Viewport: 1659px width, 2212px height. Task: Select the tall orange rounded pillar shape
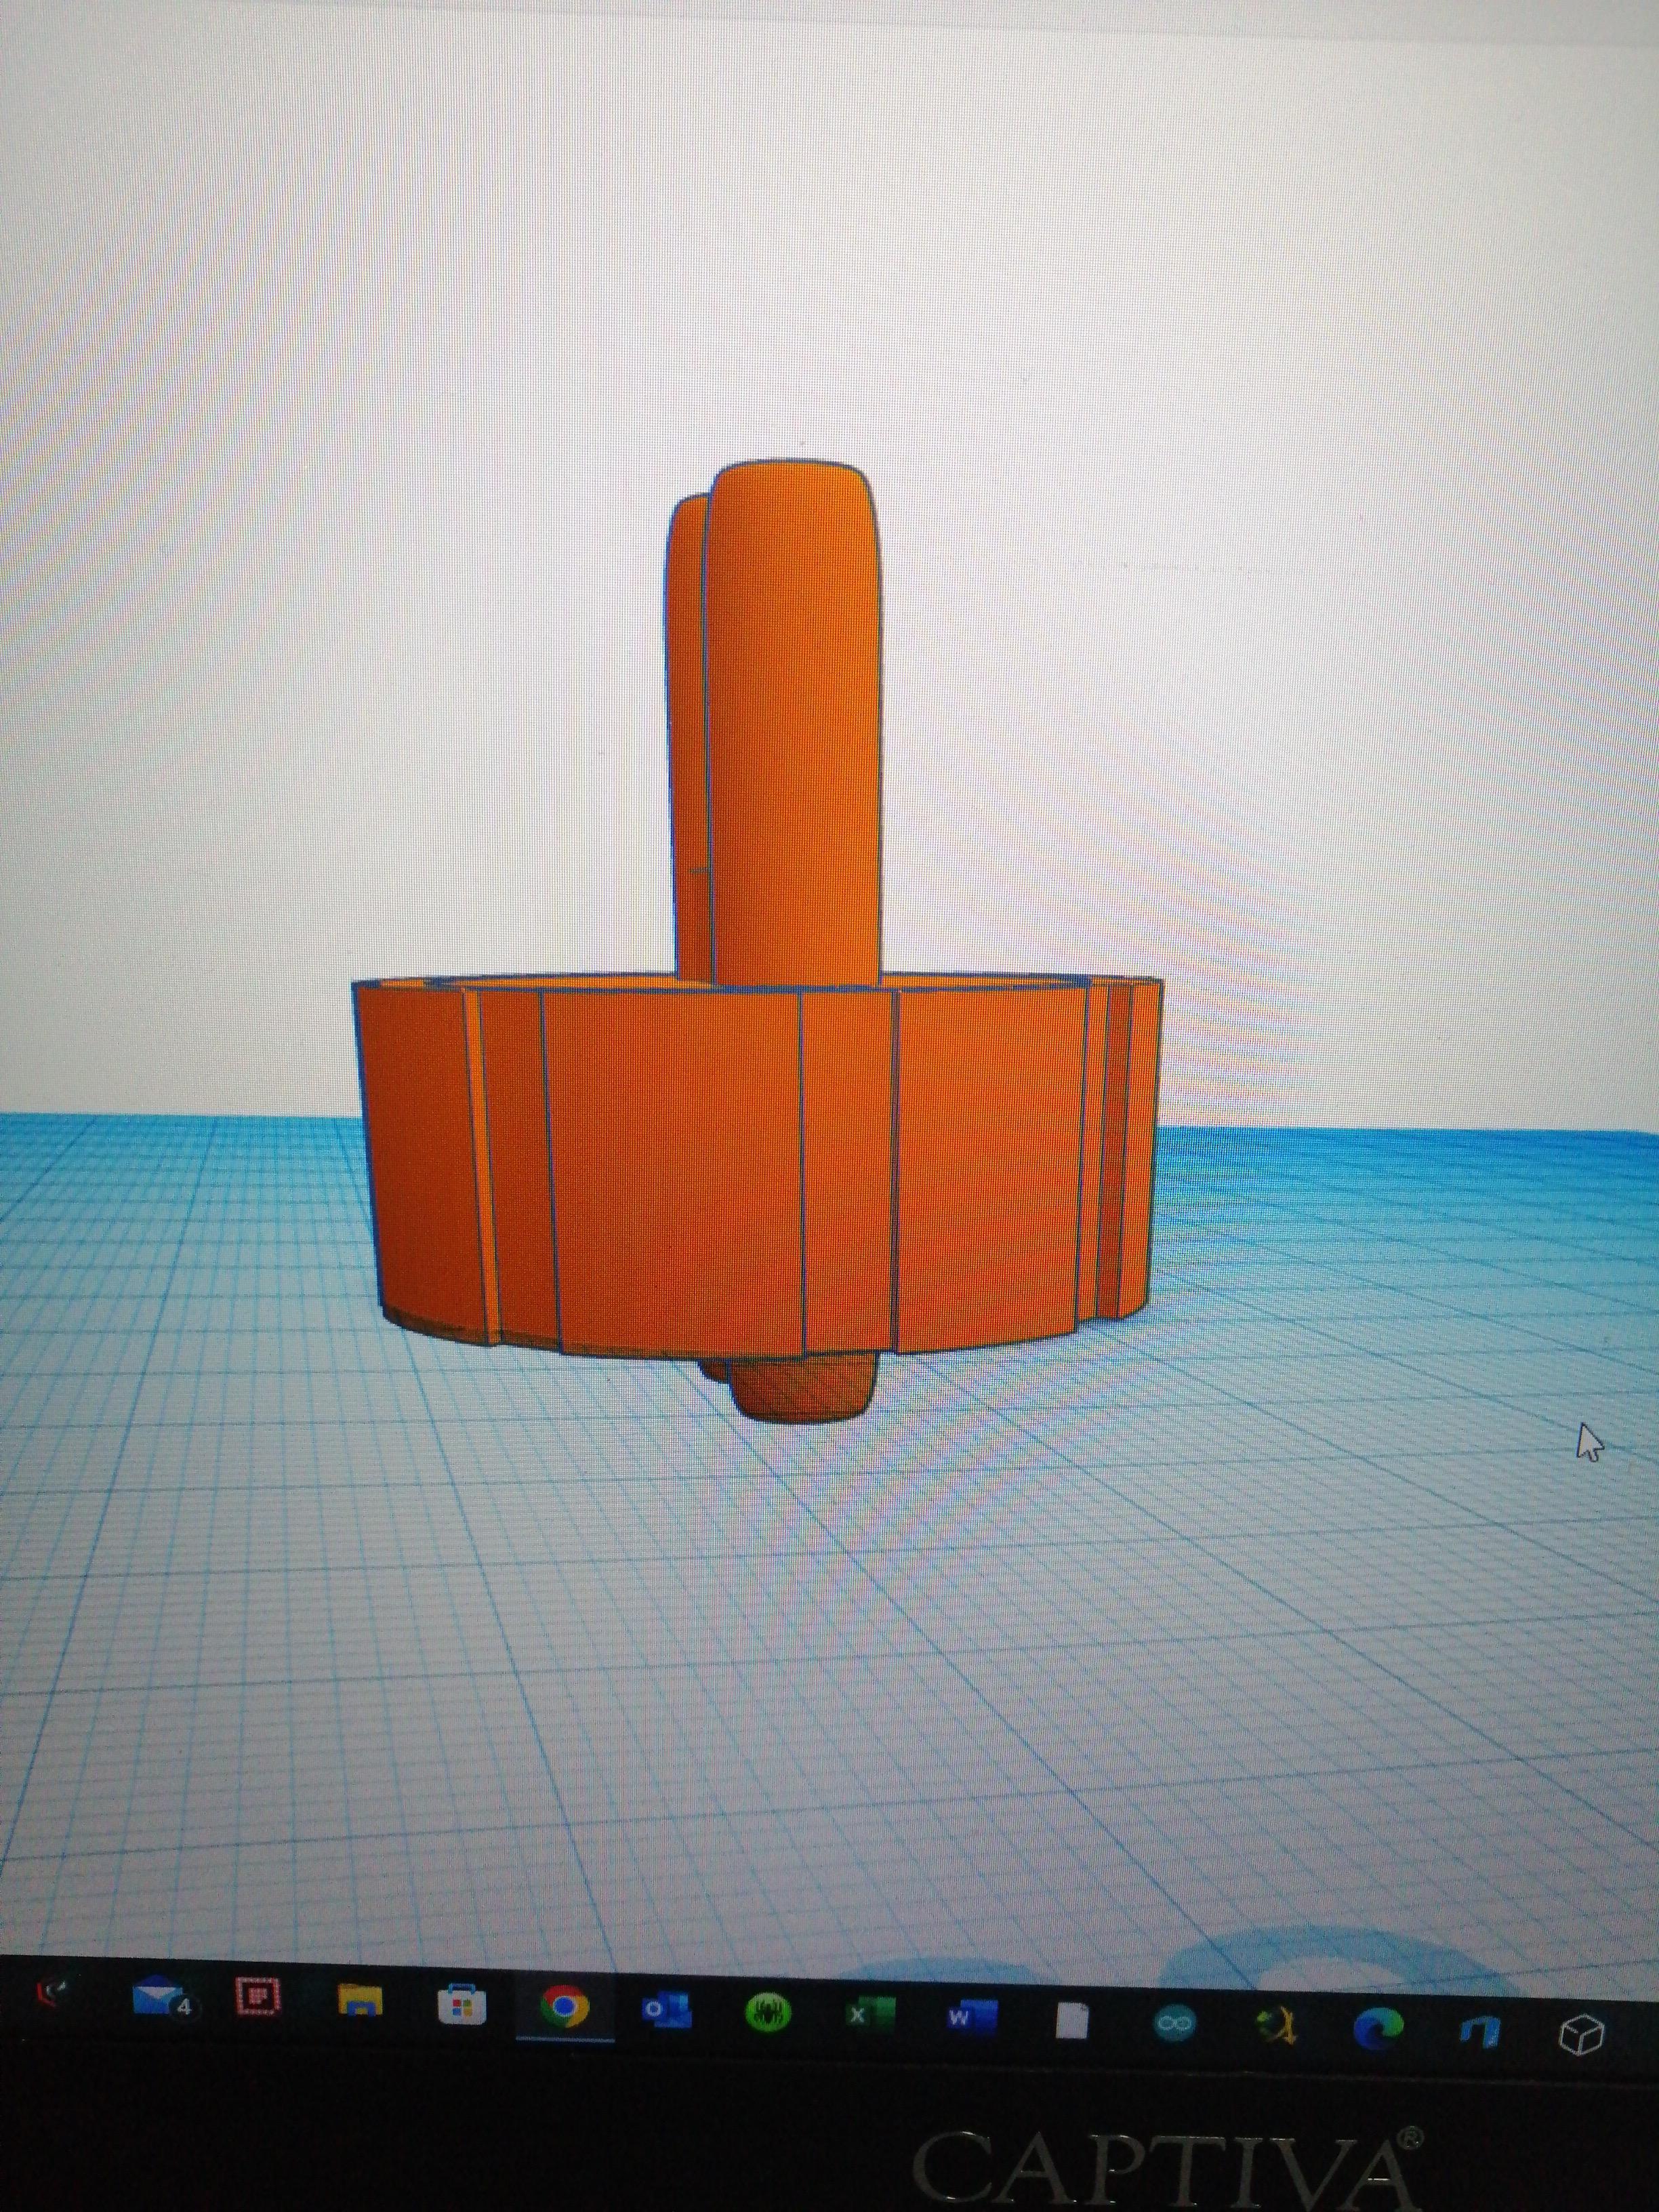coord(795,720)
